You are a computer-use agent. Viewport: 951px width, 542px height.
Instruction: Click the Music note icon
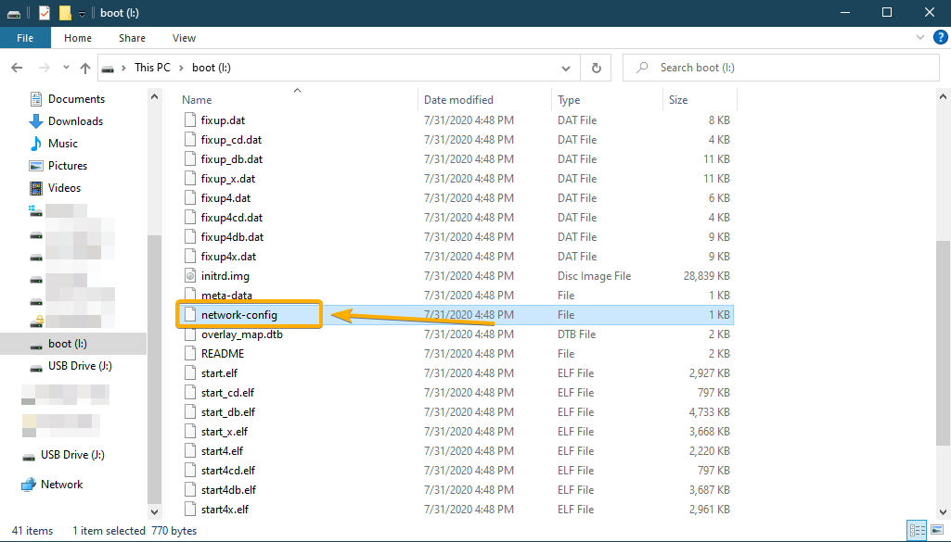coord(36,144)
